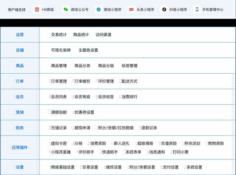Select the 商品 category cell
The width and height of the screenshot is (236, 175).
click(x=20, y=66)
